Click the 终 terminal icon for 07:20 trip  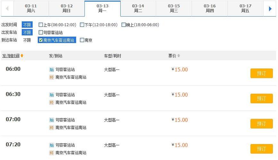coord(52,153)
